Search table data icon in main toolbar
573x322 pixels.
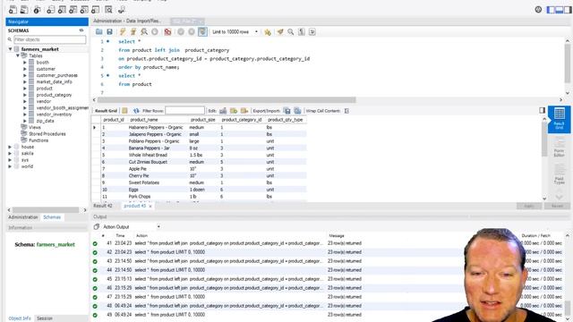(108, 10)
